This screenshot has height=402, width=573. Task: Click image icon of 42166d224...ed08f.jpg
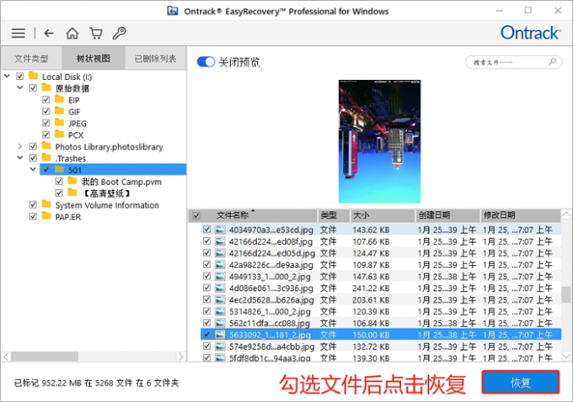pyautogui.click(x=220, y=241)
